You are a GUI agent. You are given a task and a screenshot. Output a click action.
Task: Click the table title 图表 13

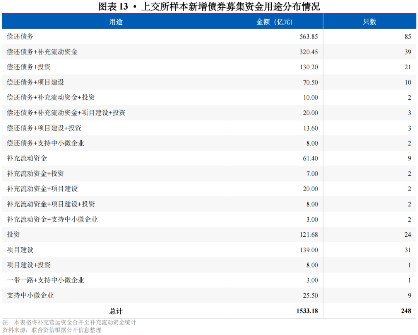[x=209, y=6]
